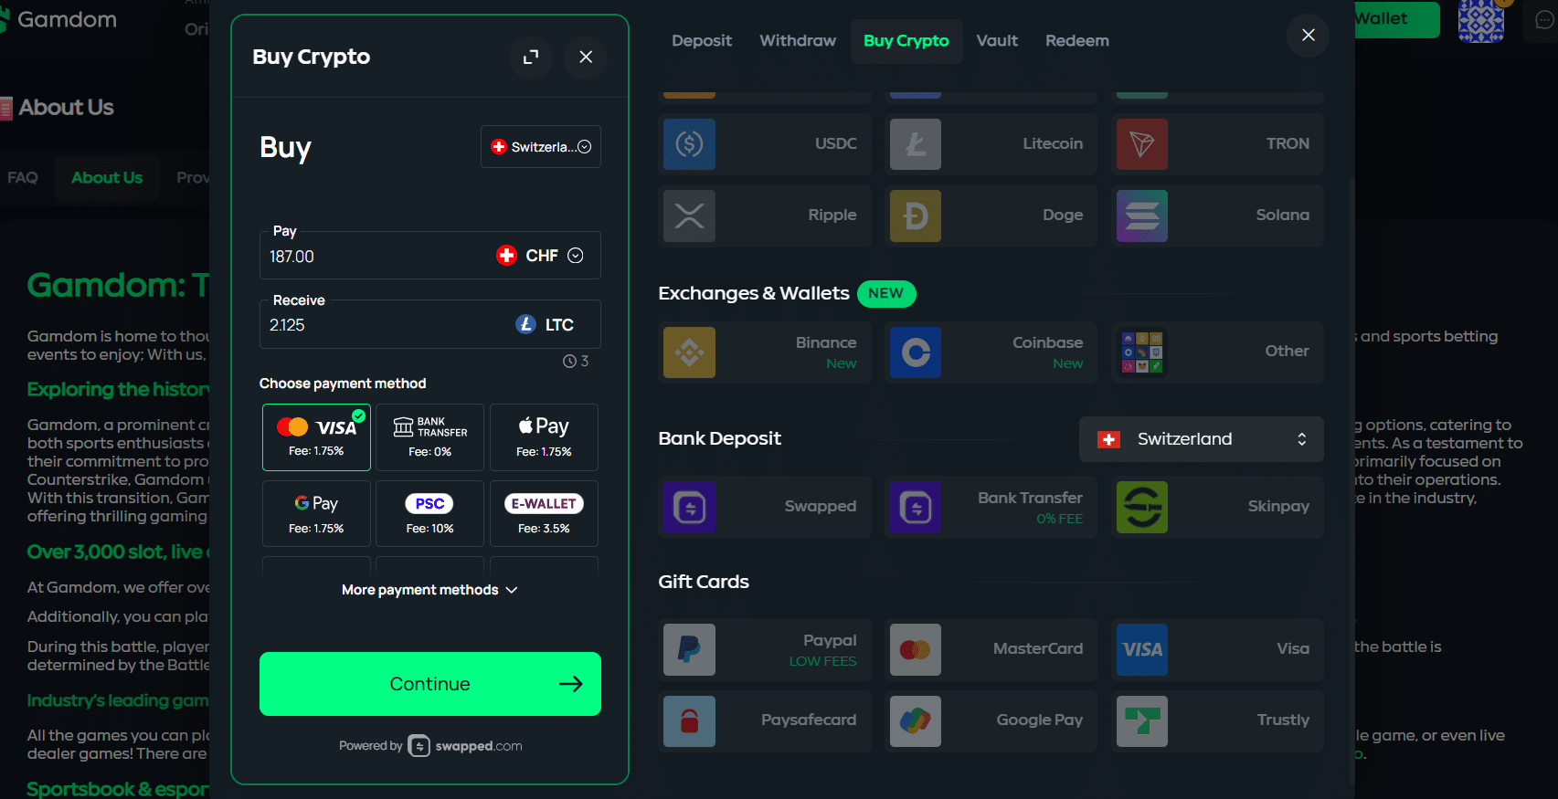Select Google Pay payment method with 1.75% fee
This screenshot has height=799, width=1558.
click(316, 514)
